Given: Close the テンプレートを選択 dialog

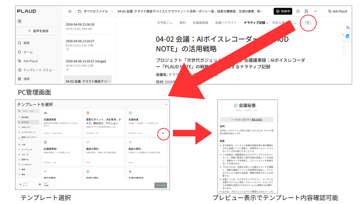Looking at the screenshot, I should pos(166,104).
